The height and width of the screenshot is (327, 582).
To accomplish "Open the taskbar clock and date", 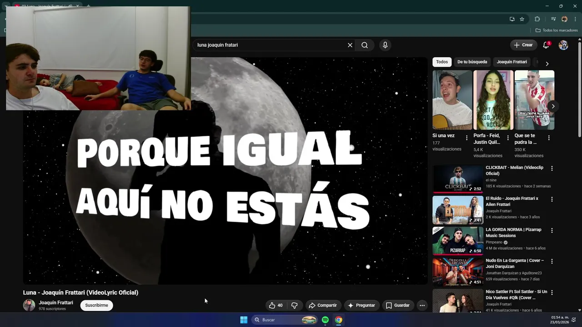I will pyautogui.click(x=560, y=320).
